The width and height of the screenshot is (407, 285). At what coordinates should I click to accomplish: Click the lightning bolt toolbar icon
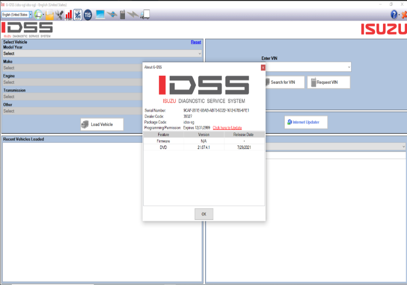133,15
